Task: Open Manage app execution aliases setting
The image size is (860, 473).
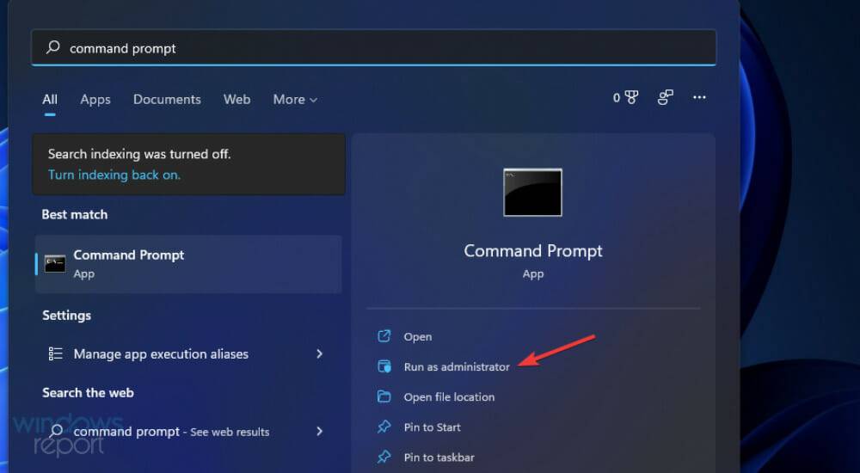Action: (188, 354)
